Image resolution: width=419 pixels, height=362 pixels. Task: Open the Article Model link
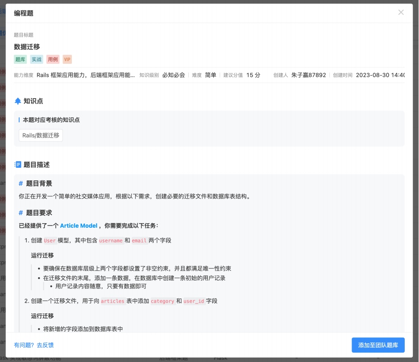click(79, 226)
